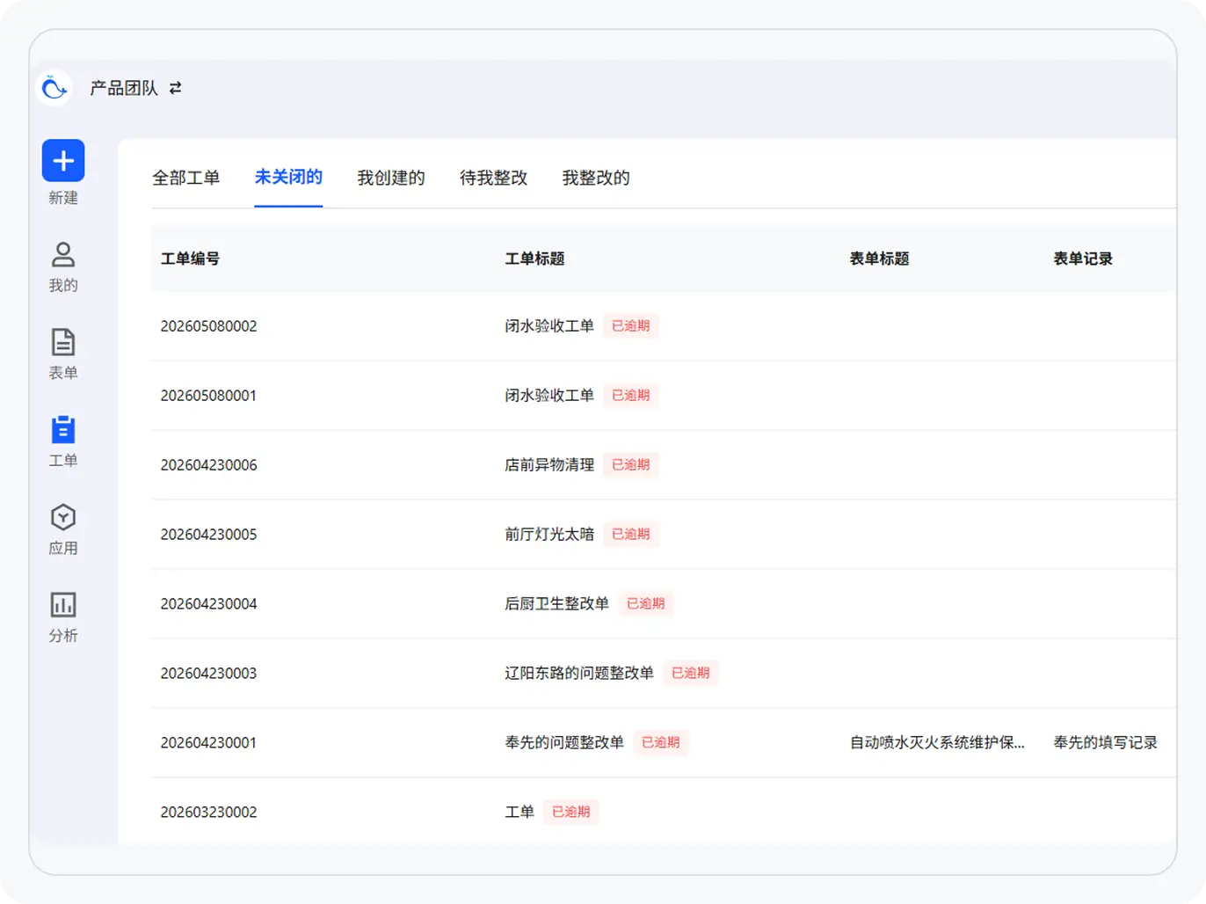Open work order 202604230006
This screenshot has height=904, width=1206.
209,465
